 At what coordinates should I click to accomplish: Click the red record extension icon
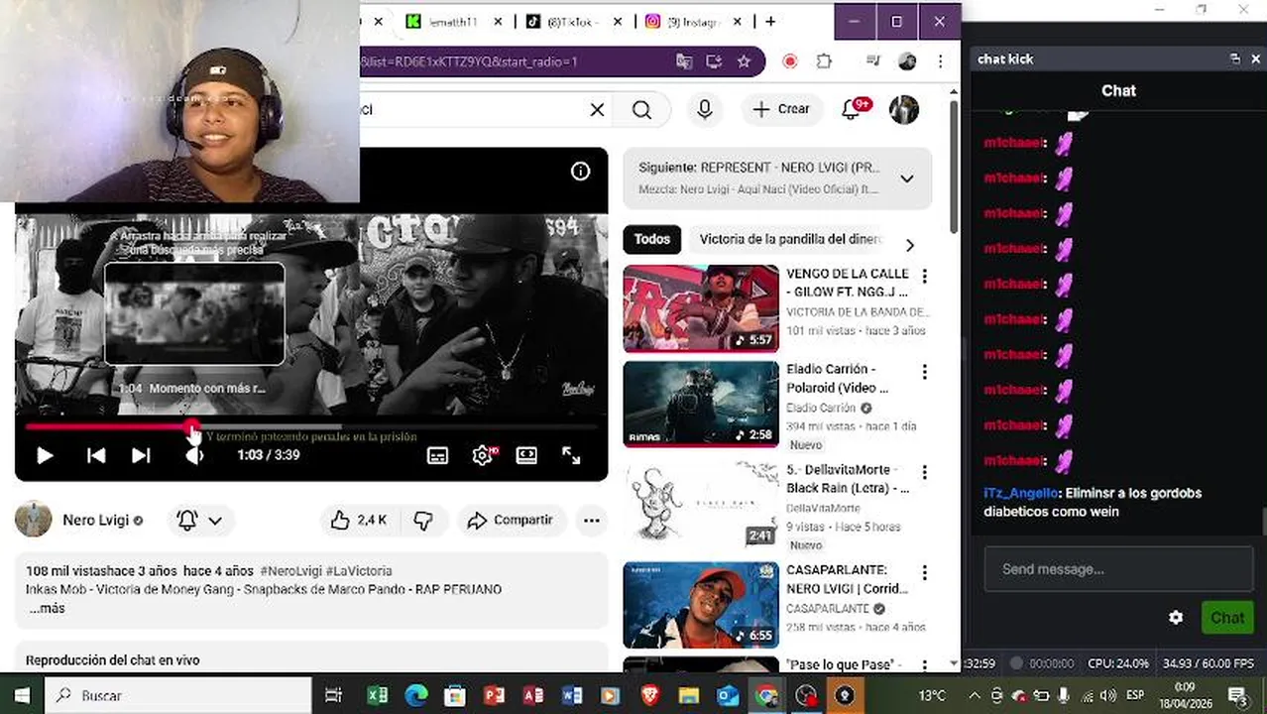(x=790, y=61)
